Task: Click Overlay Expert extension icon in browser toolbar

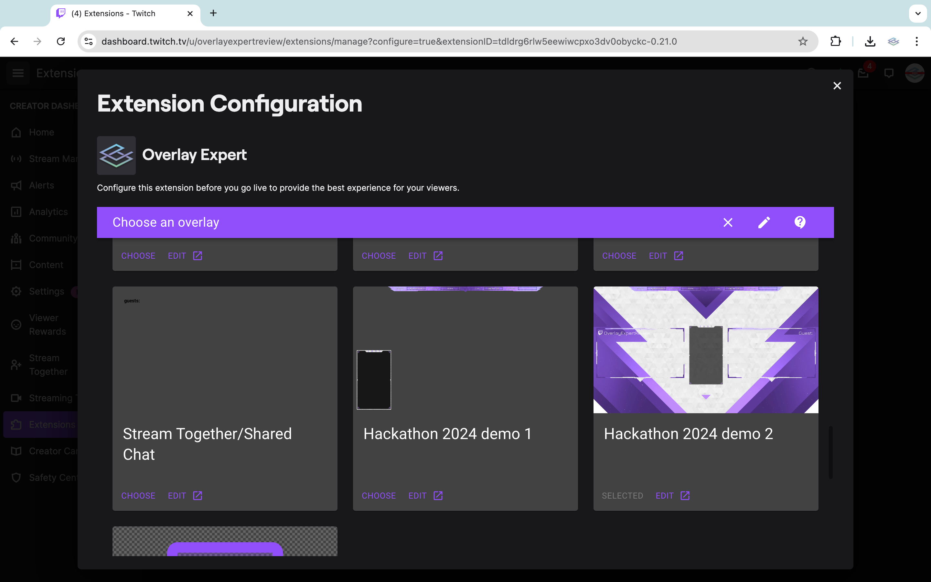Action: (x=893, y=41)
